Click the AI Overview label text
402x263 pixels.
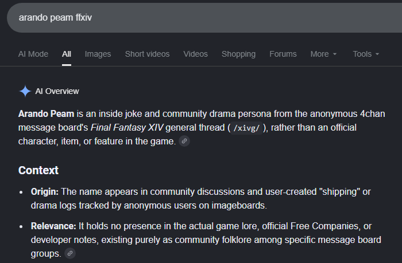[x=57, y=91]
